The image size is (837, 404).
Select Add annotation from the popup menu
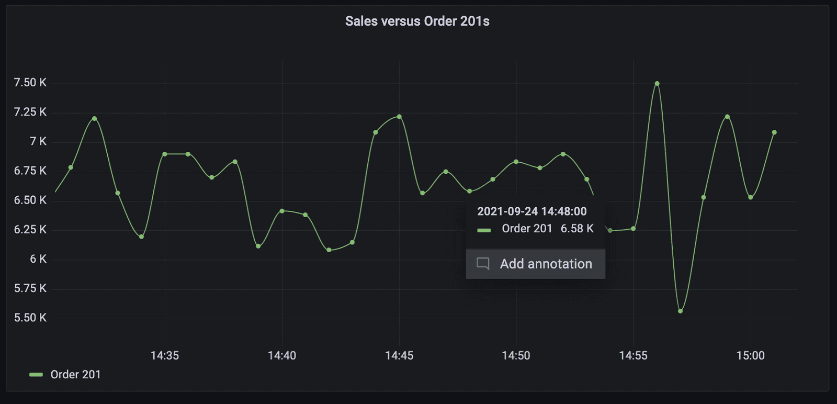[x=546, y=264]
